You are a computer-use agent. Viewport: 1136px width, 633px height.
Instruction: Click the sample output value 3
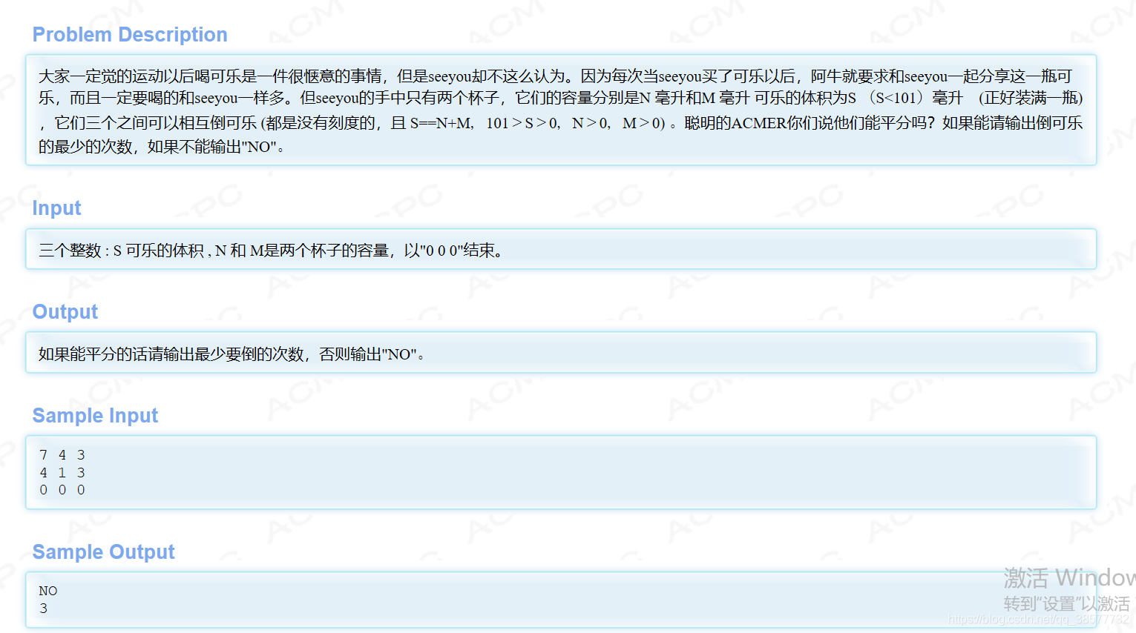point(44,609)
